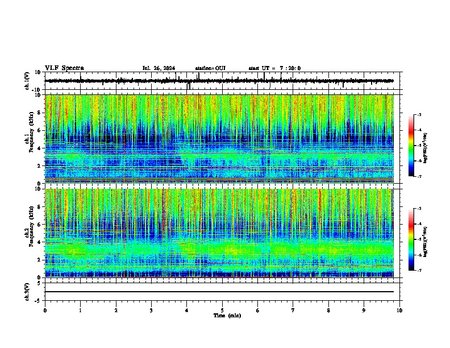Click tick label "0" on the Time axis
The height and width of the screenshot is (348, 450).
tap(45, 310)
